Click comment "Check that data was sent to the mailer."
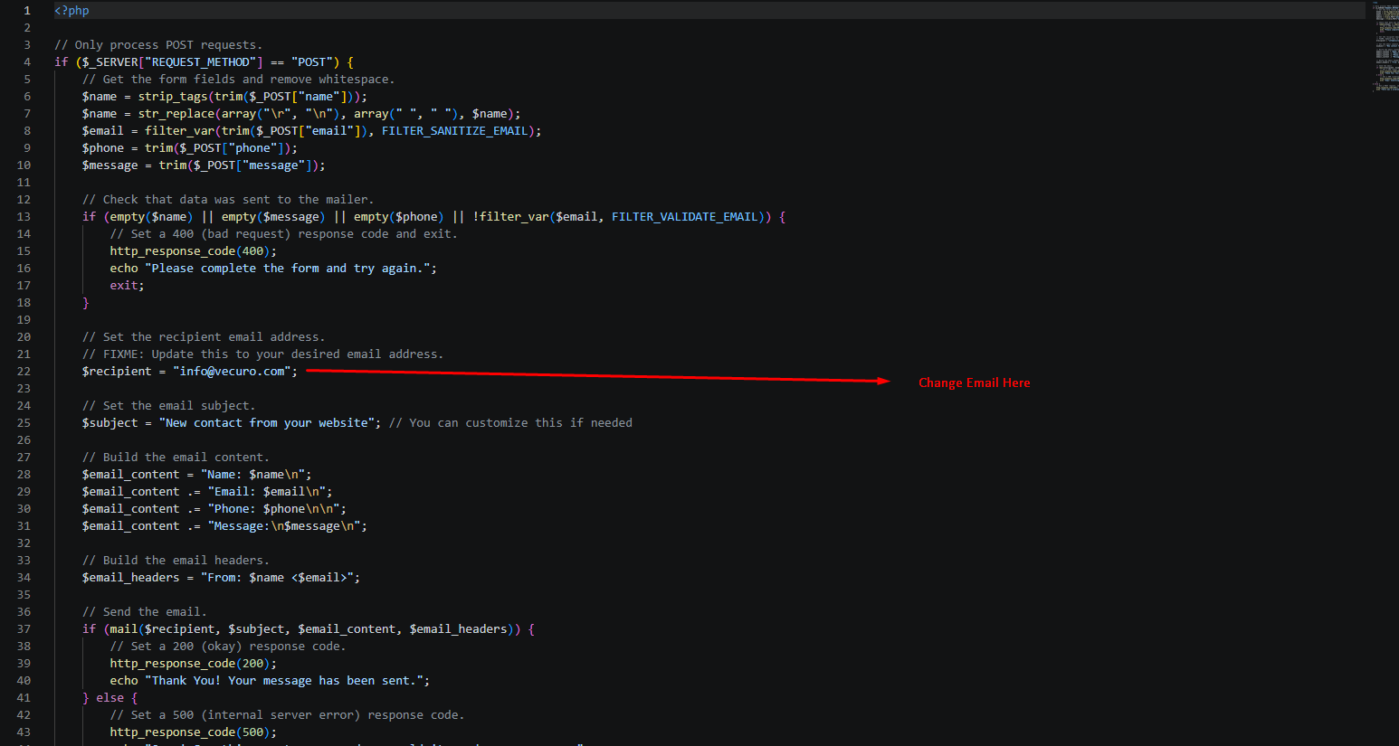The image size is (1399, 746). (x=228, y=200)
